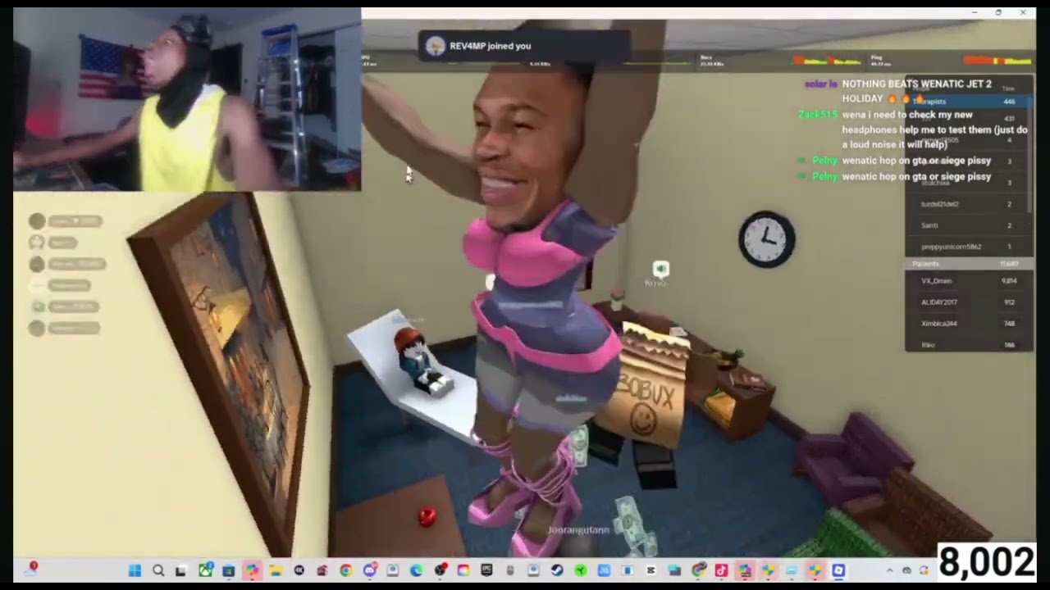The width and height of the screenshot is (1050, 590).
Task: Open TikTok from the taskbar
Action: (722, 570)
